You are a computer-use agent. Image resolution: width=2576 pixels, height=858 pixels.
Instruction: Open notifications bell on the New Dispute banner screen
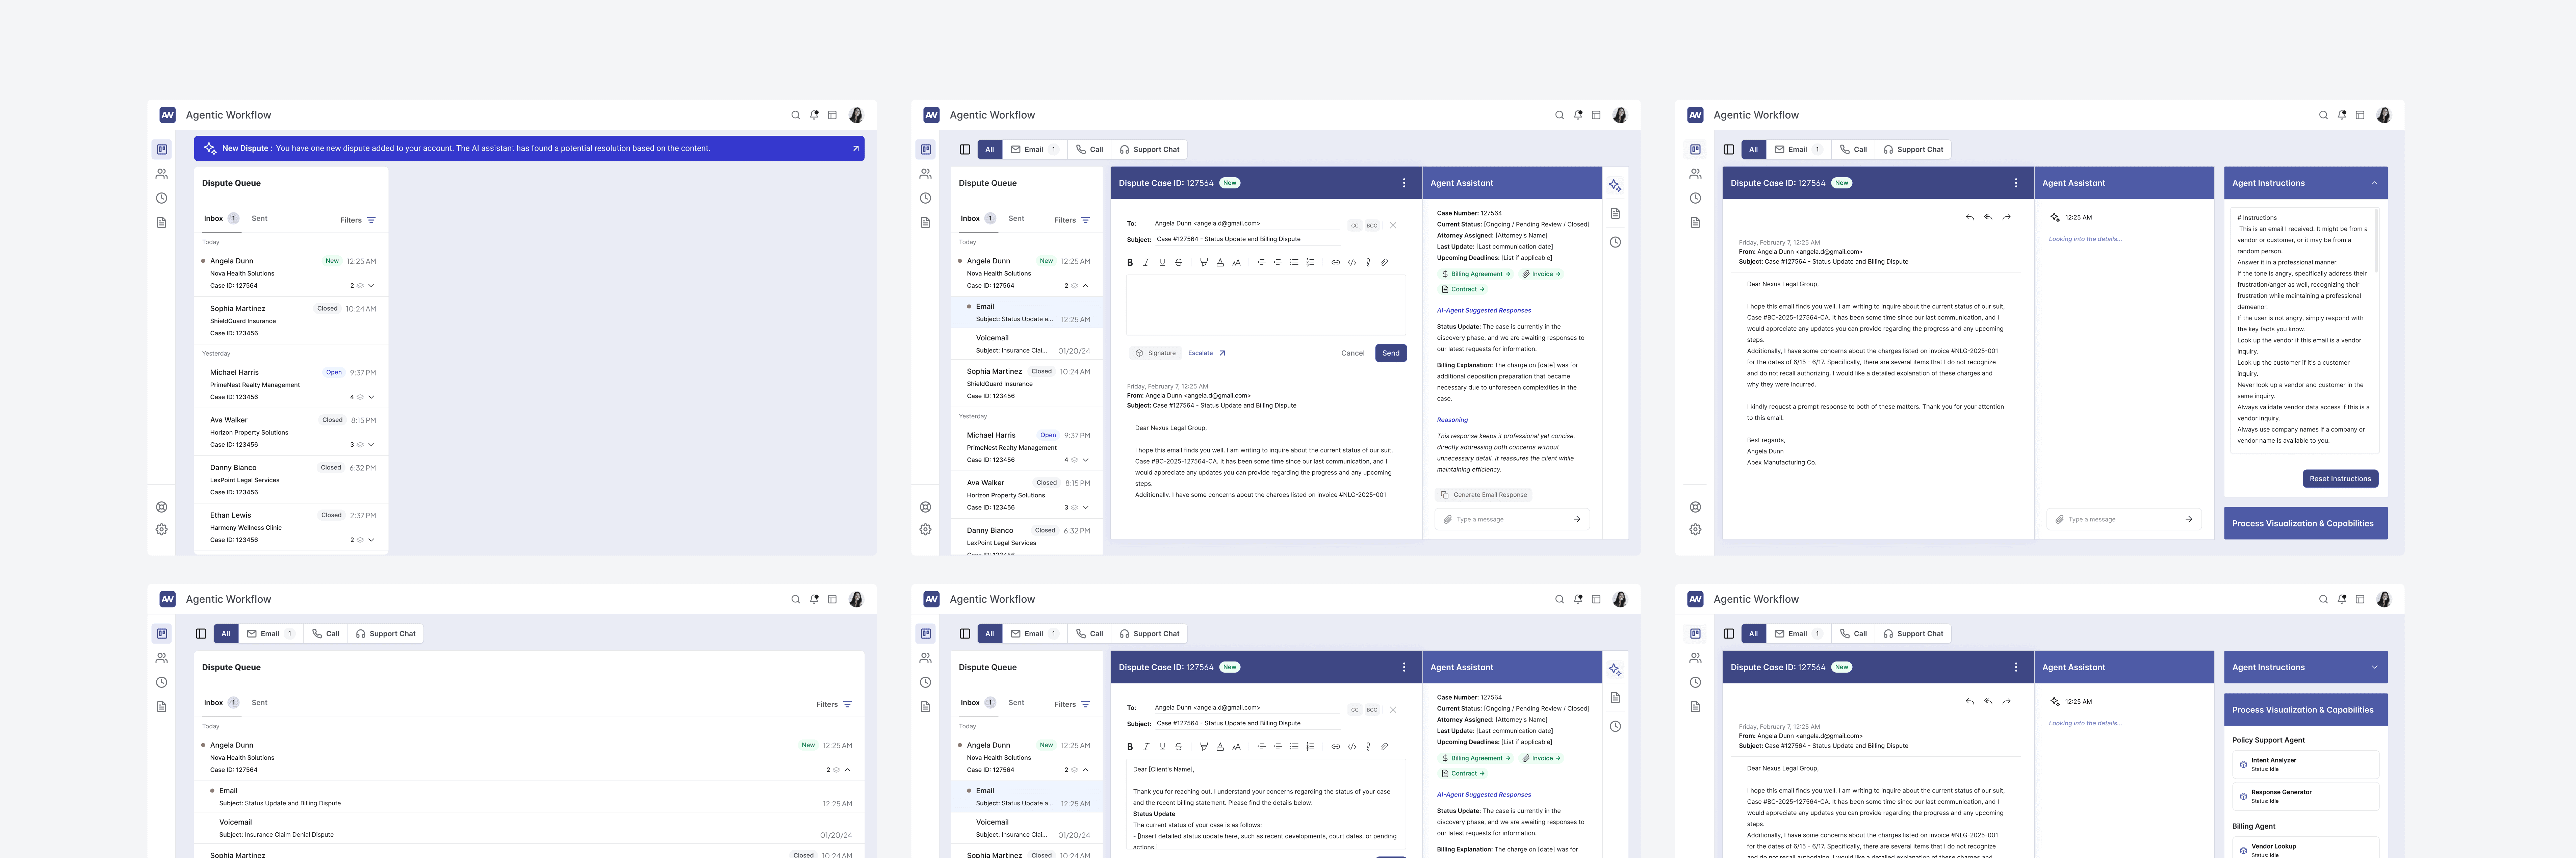tap(814, 115)
